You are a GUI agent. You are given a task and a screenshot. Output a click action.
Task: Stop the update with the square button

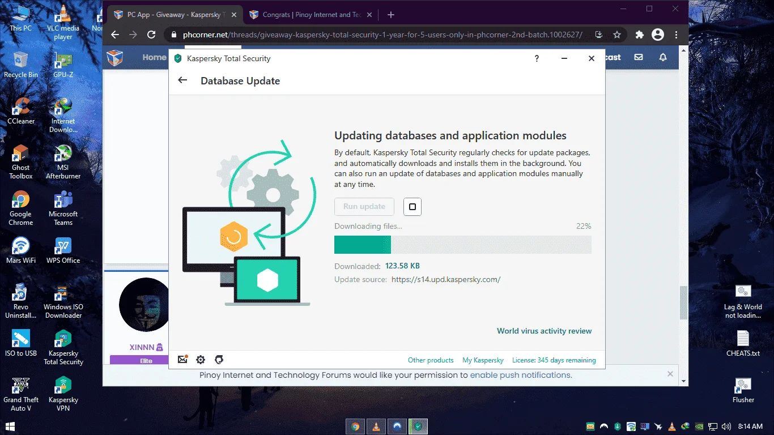412,207
